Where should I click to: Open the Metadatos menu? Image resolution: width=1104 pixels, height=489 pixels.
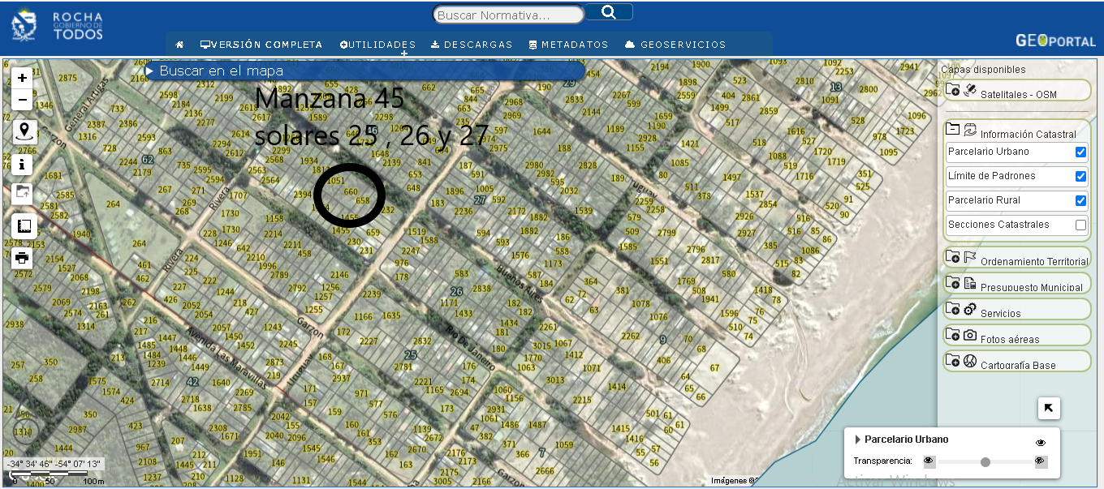click(x=568, y=45)
